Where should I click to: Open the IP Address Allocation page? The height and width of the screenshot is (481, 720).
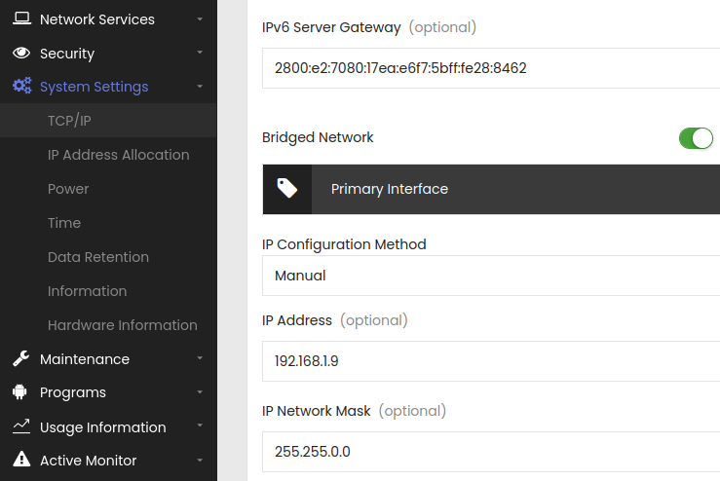pyautogui.click(x=119, y=155)
